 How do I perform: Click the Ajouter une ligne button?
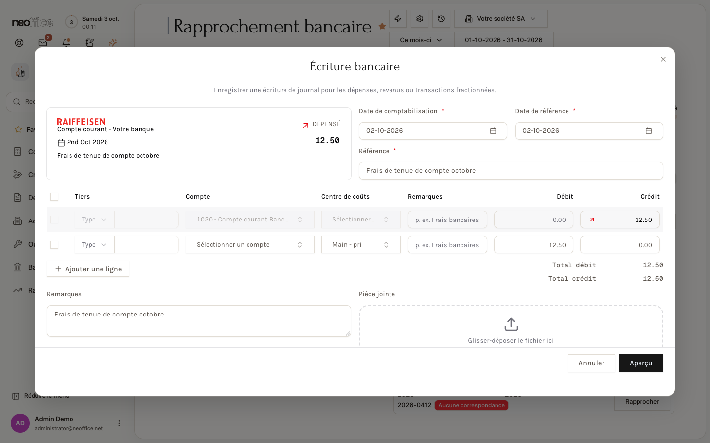click(x=88, y=269)
